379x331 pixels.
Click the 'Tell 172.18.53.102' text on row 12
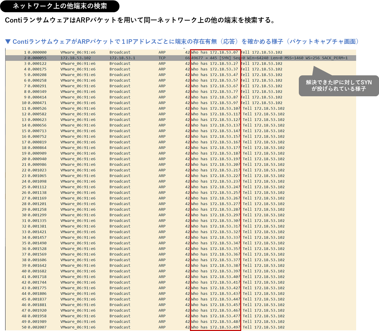point(263,114)
